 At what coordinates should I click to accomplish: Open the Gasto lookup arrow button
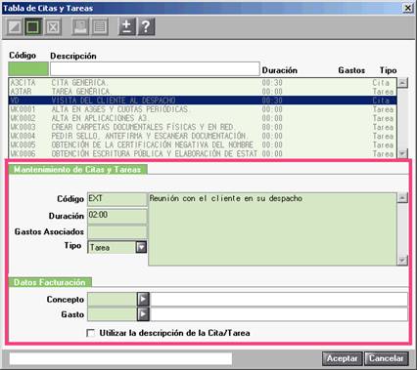tap(143, 314)
